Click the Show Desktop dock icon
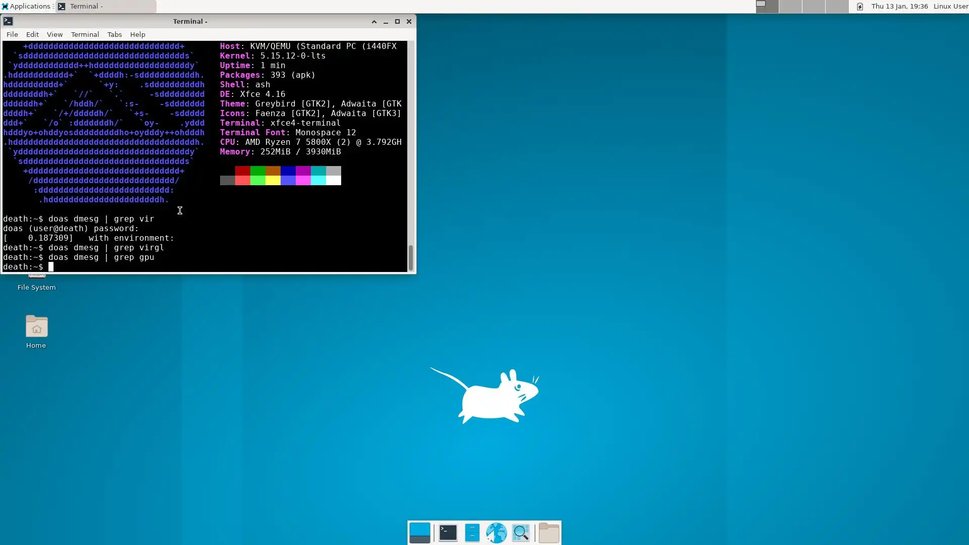 [419, 533]
